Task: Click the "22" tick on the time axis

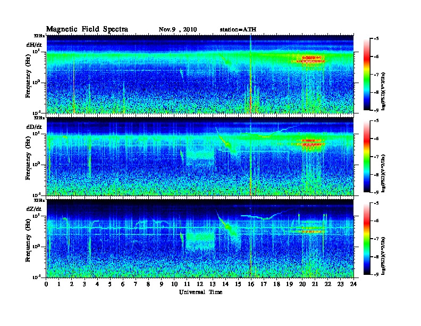Action: click(x=328, y=284)
